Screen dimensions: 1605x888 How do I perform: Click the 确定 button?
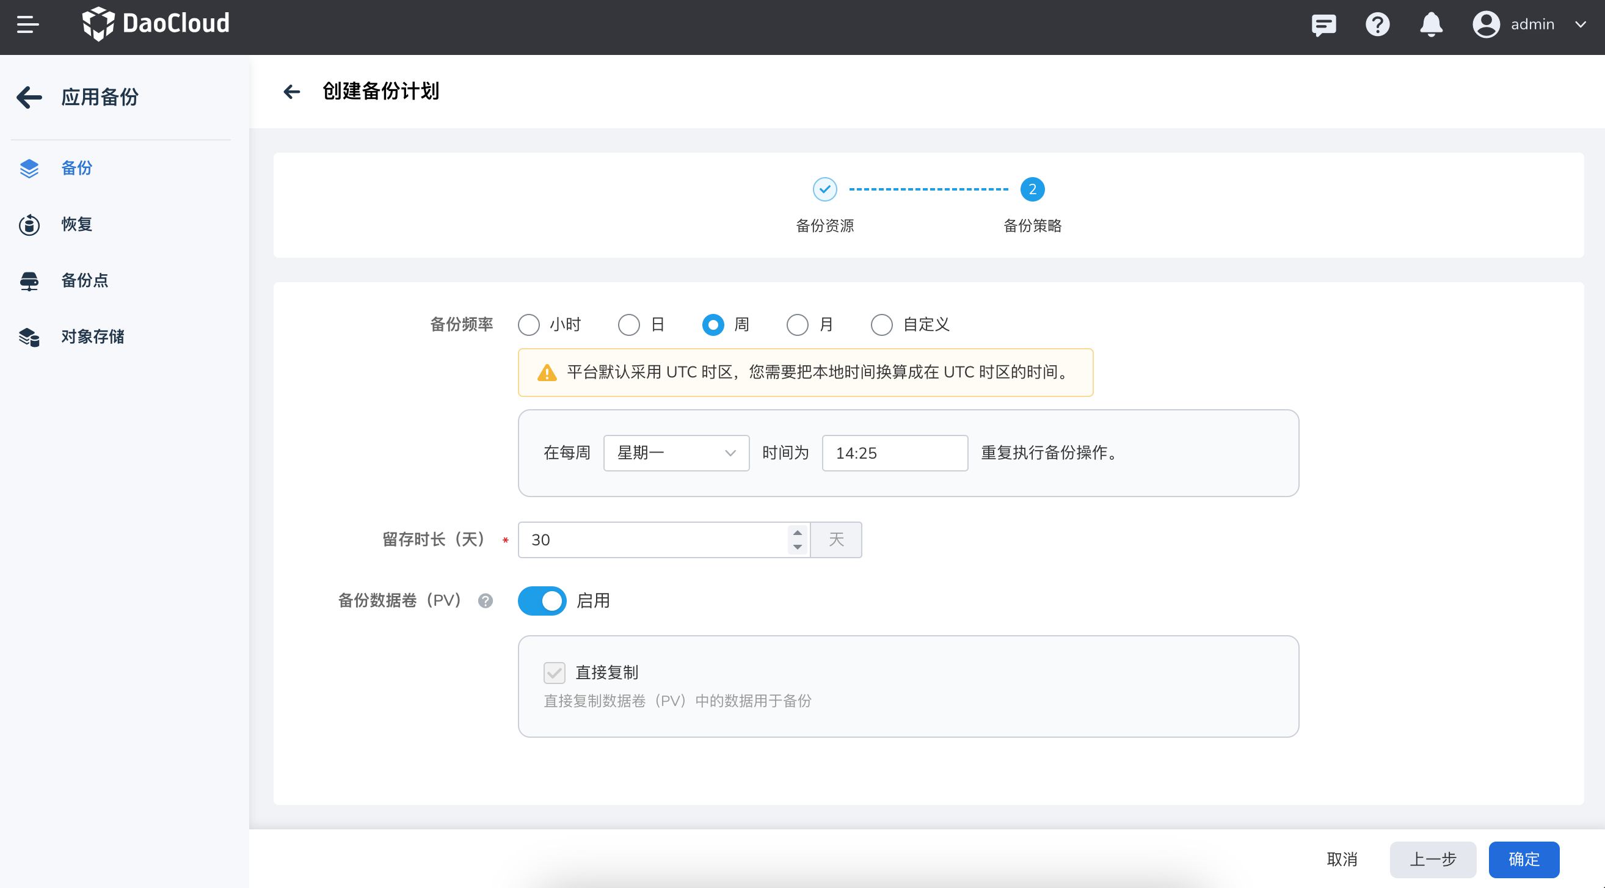(1523, 859)
